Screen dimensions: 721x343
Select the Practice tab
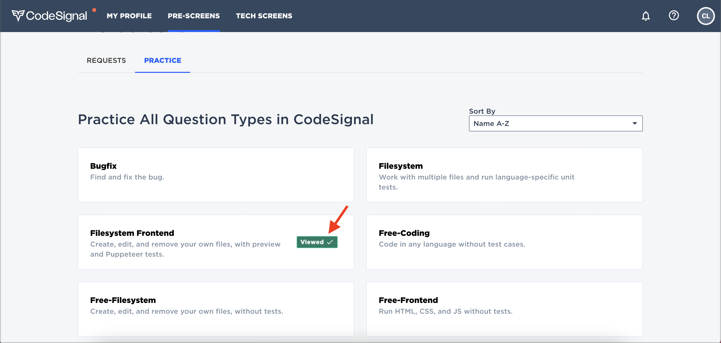pos(163,60)
